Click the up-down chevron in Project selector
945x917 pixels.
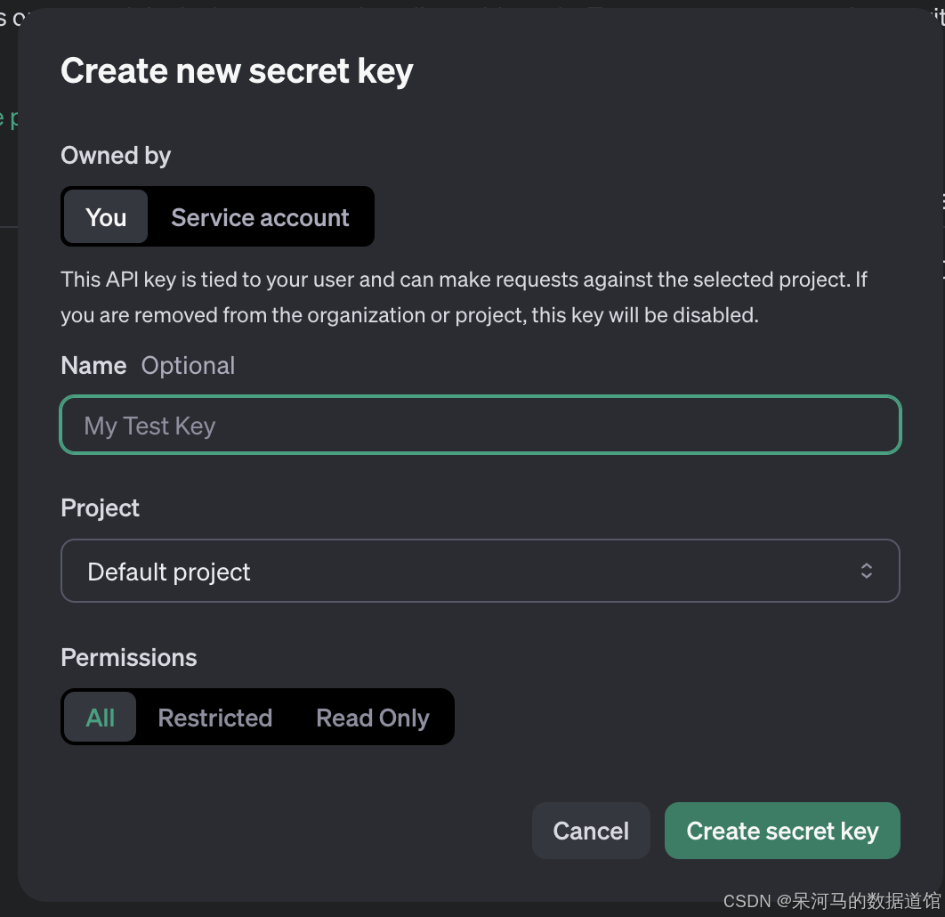(866, 572)
